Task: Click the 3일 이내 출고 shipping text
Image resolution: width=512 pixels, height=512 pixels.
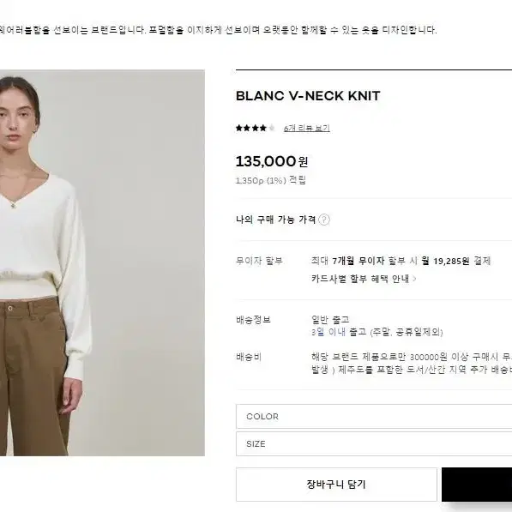Action: pyautogui.click(x=339, y=332)
